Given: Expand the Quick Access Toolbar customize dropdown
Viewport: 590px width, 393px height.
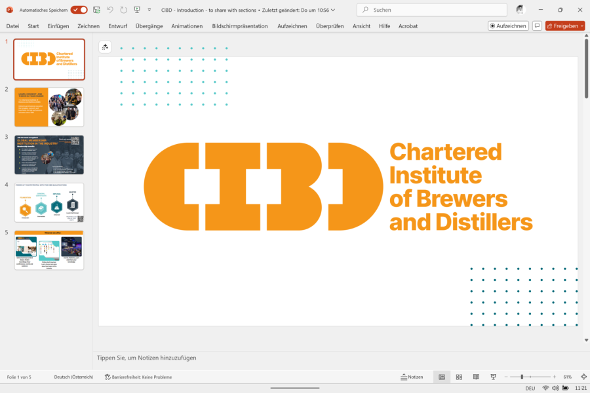Looking at the screenshot, I should tap(149, 10).
